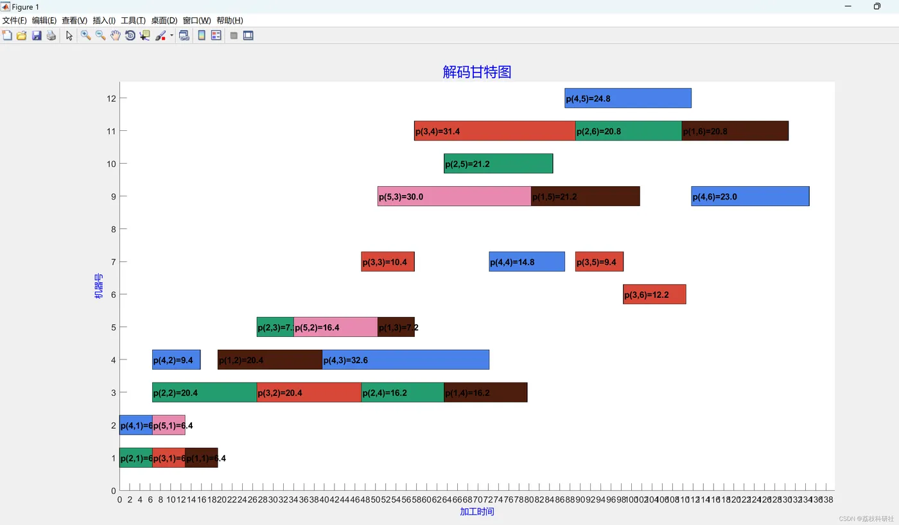Open the 插入(I) menu
The width and height of the screenshot is (899, 525).
[x=104, y=20]
